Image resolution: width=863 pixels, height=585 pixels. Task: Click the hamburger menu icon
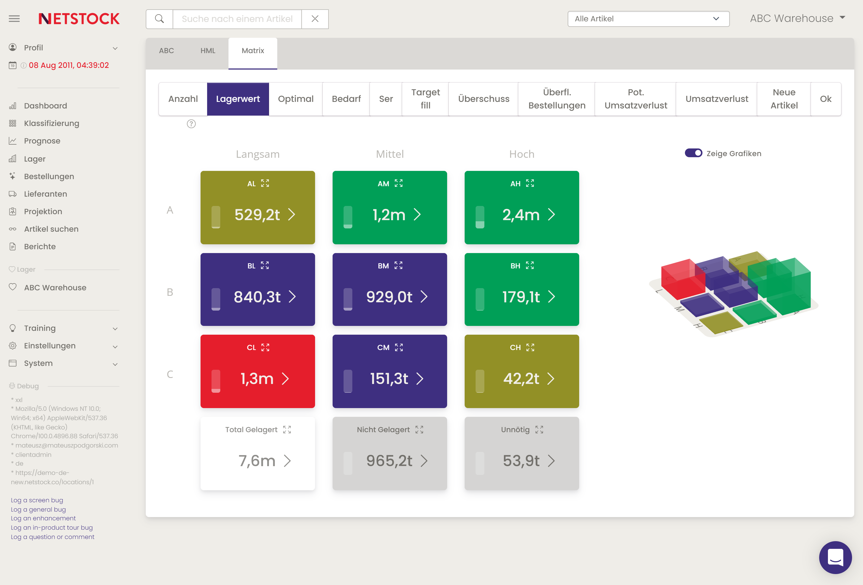coord(14,19)
